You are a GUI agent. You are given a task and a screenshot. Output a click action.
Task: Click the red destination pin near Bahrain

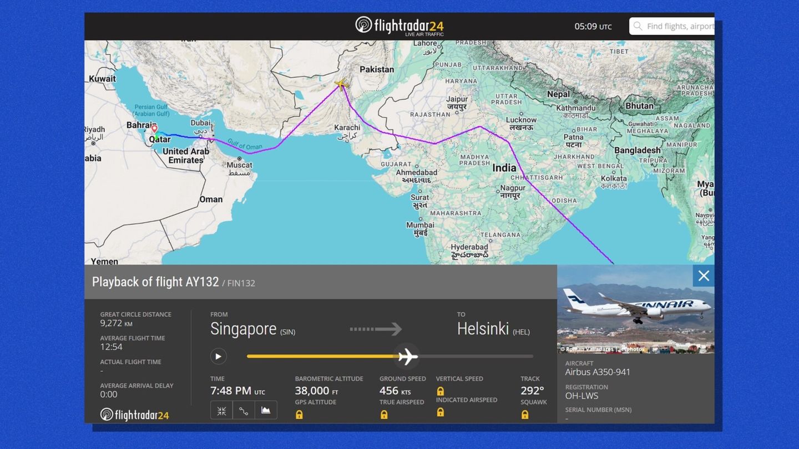[154, 129]
